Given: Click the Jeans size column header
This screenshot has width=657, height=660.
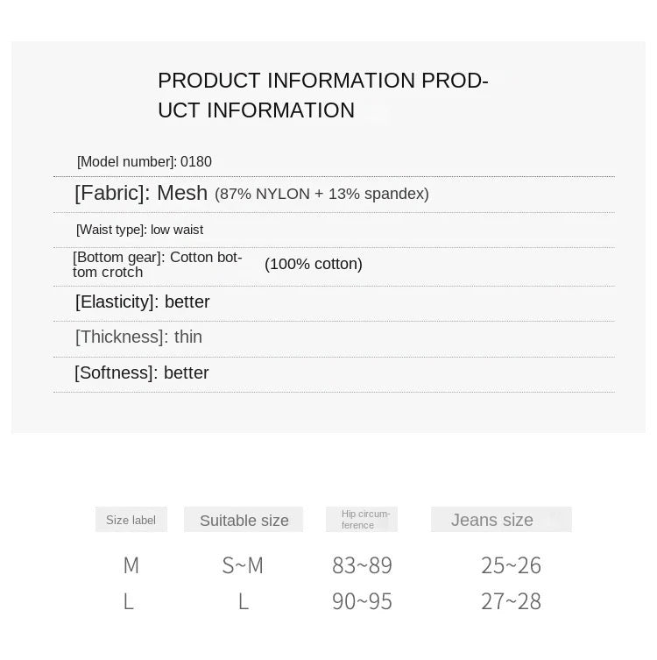Looking at the screenshot, I should point(492,521).
